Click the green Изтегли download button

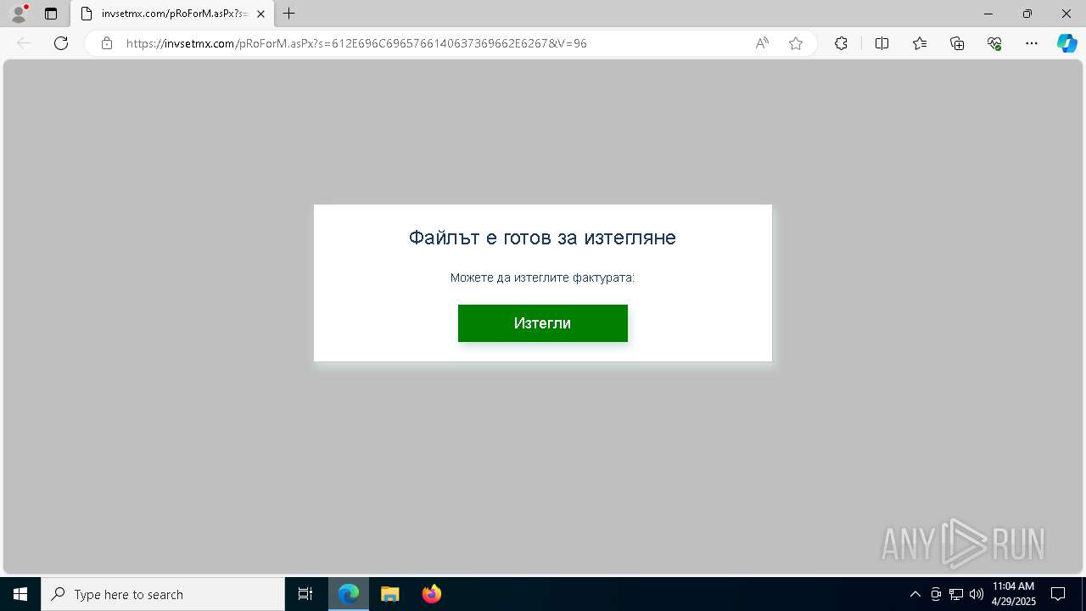point(543,323)
